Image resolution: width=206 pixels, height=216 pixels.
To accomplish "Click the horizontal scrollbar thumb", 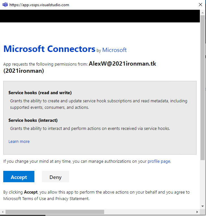I will 55,212.
